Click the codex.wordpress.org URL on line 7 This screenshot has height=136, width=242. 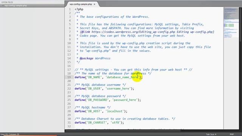[x=133, y=32]
